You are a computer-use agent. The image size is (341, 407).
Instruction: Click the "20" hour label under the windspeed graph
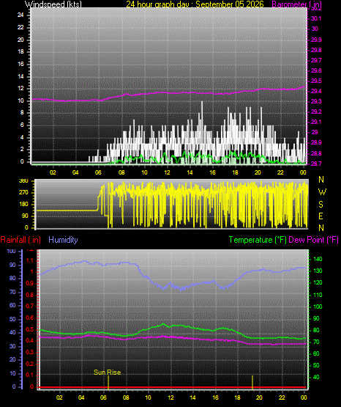click(258, 172)
